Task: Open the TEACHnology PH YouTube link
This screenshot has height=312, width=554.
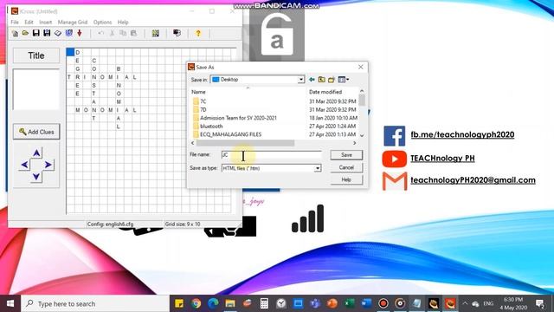Action: [442, 158]
